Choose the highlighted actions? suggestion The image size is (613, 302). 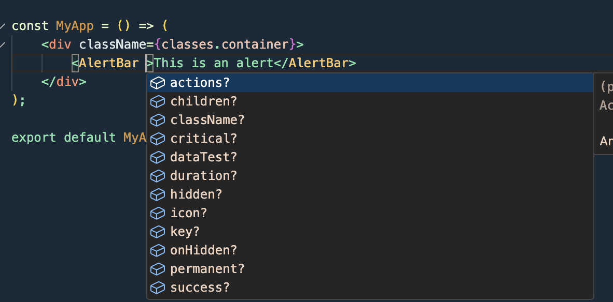pos(200,82)
